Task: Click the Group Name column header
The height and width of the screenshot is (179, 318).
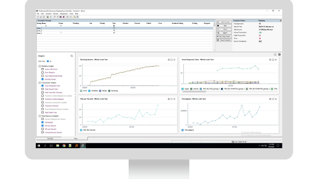Action: pos(41,23)
